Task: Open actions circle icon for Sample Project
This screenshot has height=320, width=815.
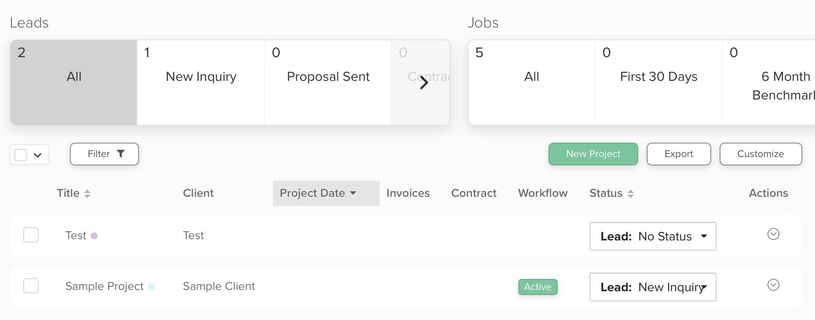Action: click(x=773, y=285)
